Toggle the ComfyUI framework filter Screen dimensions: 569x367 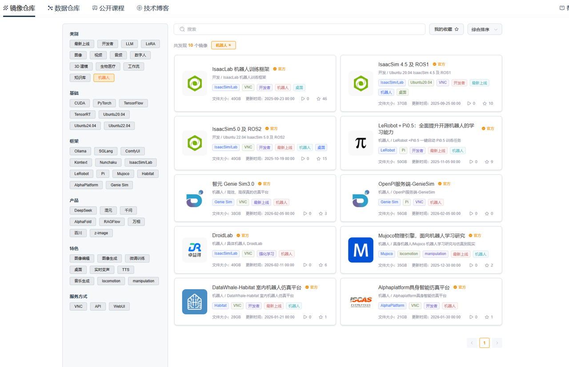(132, 151)
